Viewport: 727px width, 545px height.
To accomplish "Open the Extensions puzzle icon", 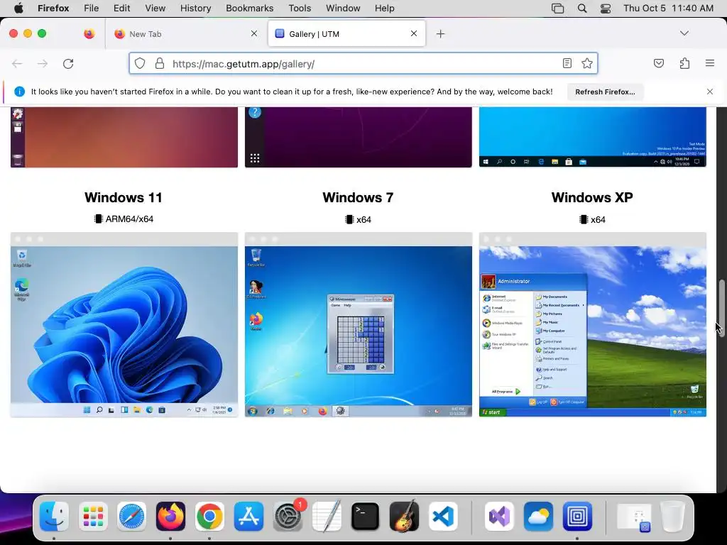I will coord(684,63).
